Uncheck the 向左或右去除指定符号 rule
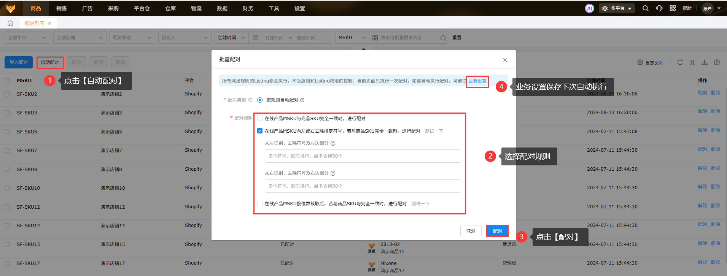 260,131
